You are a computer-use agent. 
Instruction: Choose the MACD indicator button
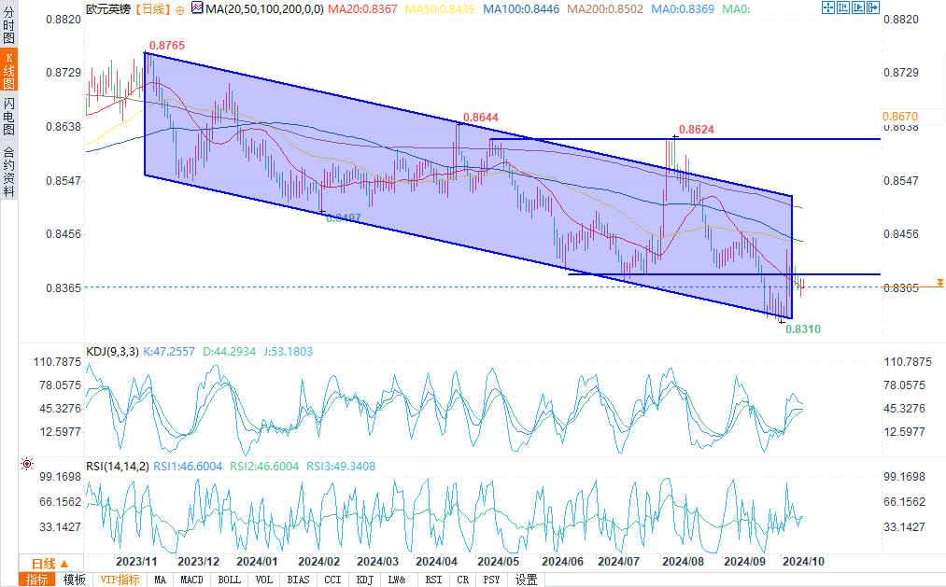click(x=191, y=580)
